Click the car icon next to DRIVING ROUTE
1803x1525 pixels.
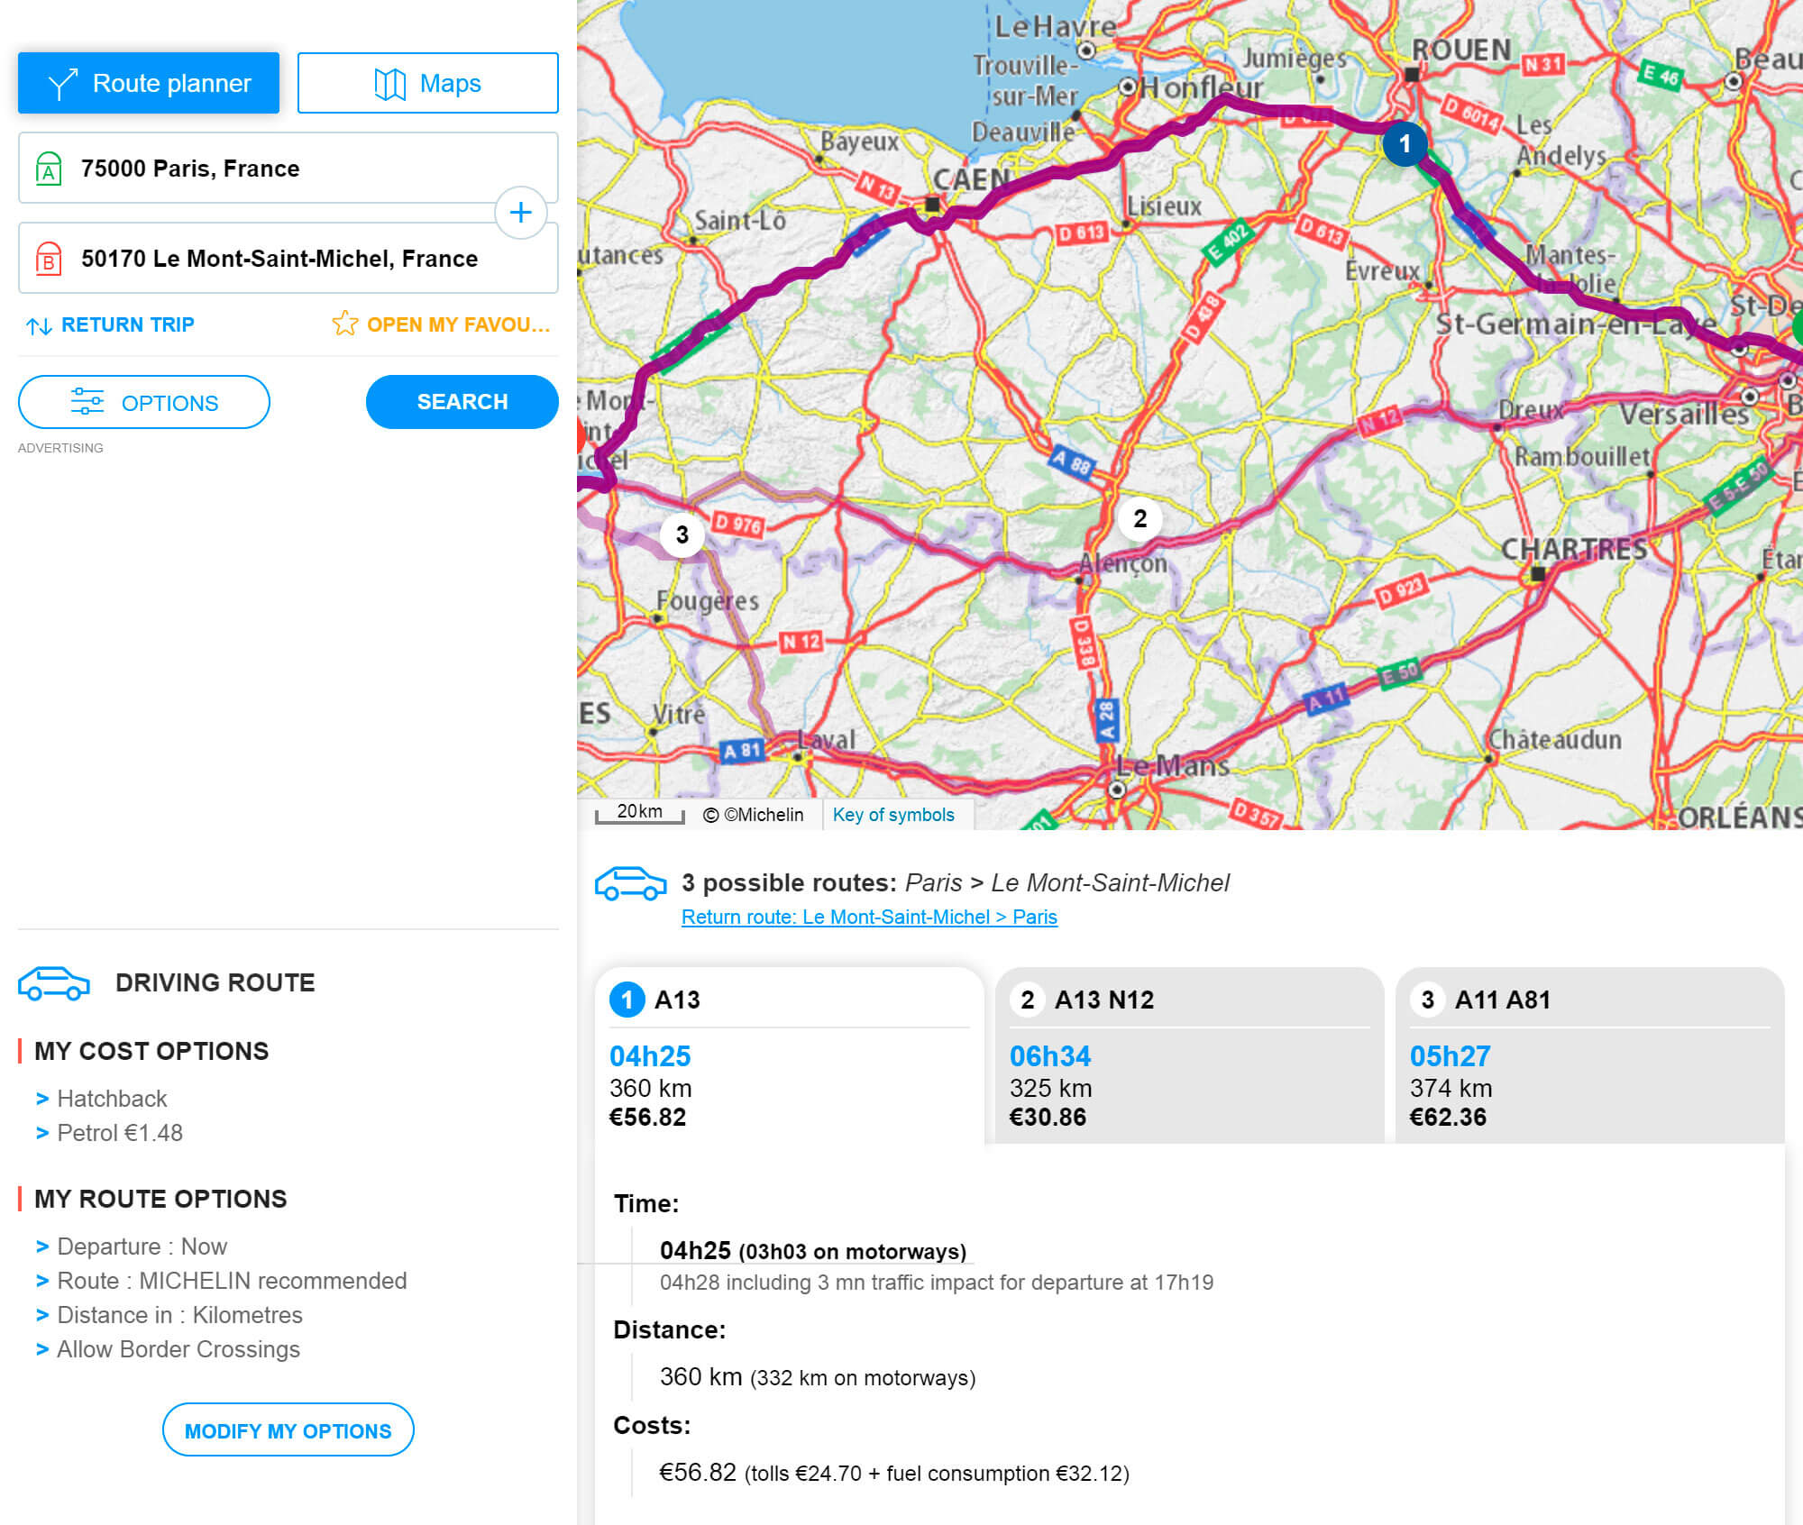[54, 983]
